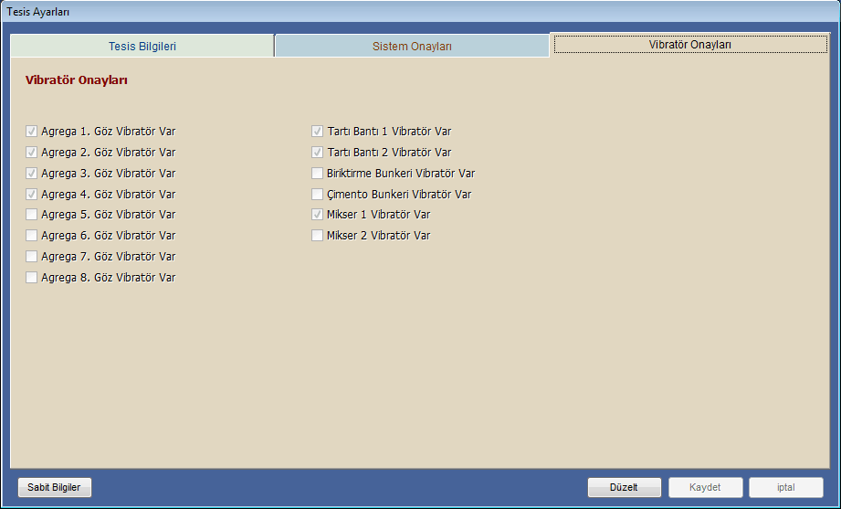Image resolution: width=841 pixels, height=509 pixels.
Task: Uncheck Tartı Bantı 1 Vibratör Var
Action: [318, 132]
